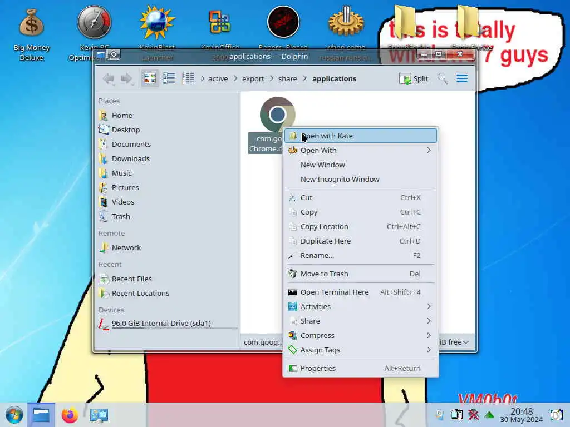The height and width of the screenshot is (427, 570).
Task: Go to Music in Places
Action: pos(167,173)
